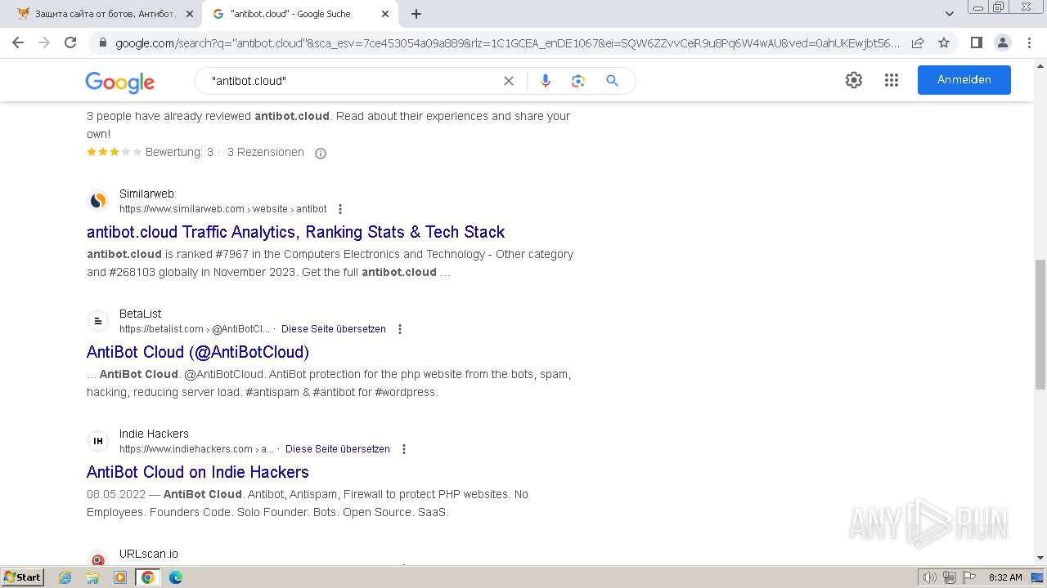Image resolution: width=1047 pixels, height=588 pixels.
Task: Expand the tab search chevron
Action: 950,14
